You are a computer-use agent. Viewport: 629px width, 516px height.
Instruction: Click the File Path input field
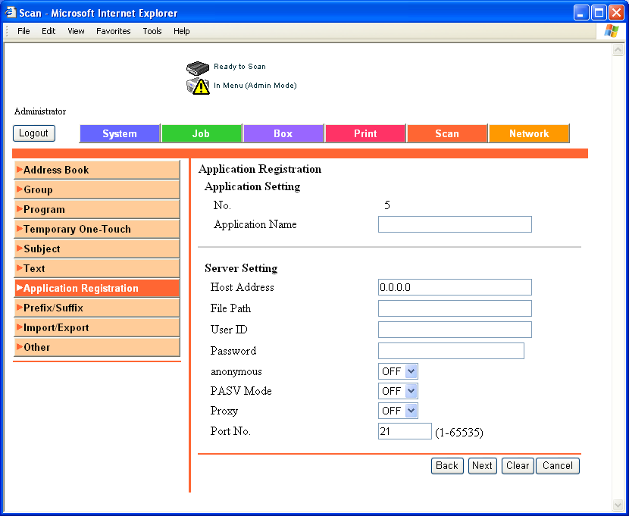click(x=455, y=308)
